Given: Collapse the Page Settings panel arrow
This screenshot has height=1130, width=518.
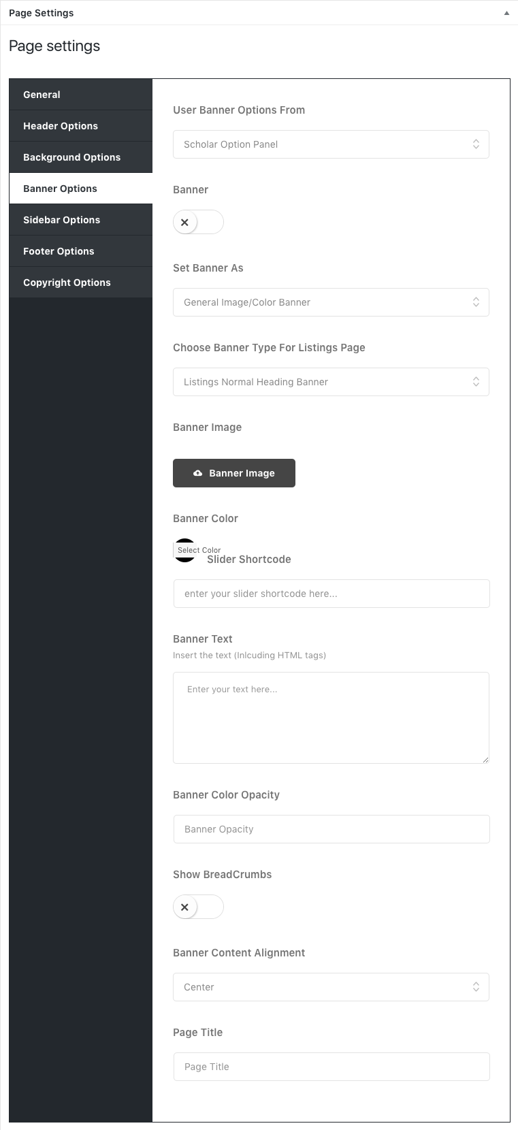Looking at the screenshot, I should tap(506, 13).
